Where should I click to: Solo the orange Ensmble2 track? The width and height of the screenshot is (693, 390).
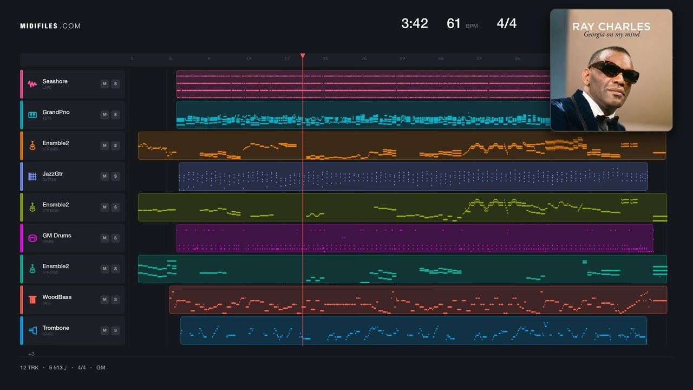coord(115,146)
